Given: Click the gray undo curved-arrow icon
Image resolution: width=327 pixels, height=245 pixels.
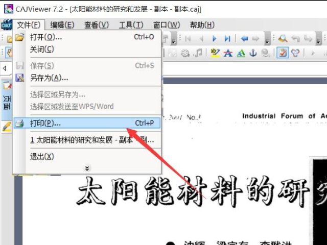Looking at the screenshot, I should coord(295,39).
